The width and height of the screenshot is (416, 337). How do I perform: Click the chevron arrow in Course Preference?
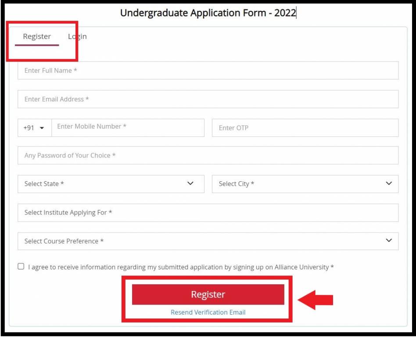389,240
